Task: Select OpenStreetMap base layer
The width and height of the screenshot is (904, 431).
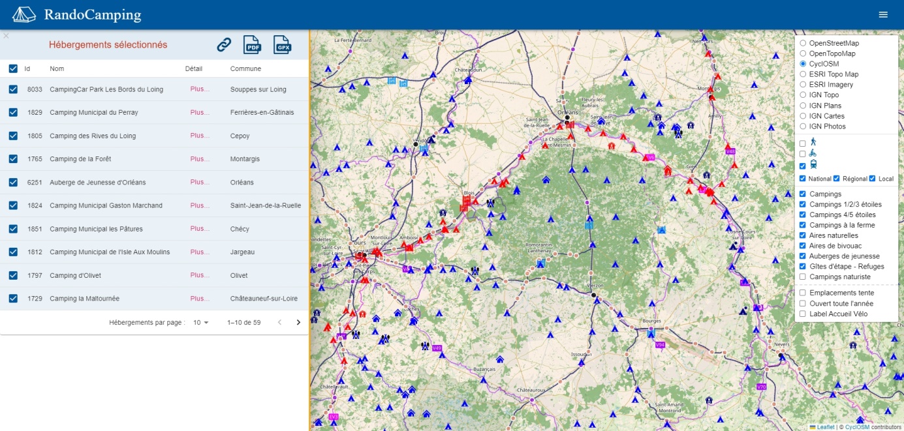Action: [803, 43]
